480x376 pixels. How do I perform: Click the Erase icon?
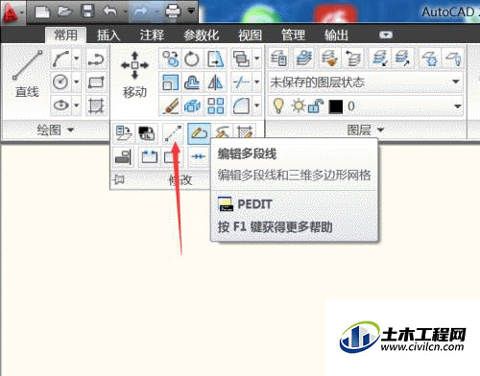tap(170, 106)
